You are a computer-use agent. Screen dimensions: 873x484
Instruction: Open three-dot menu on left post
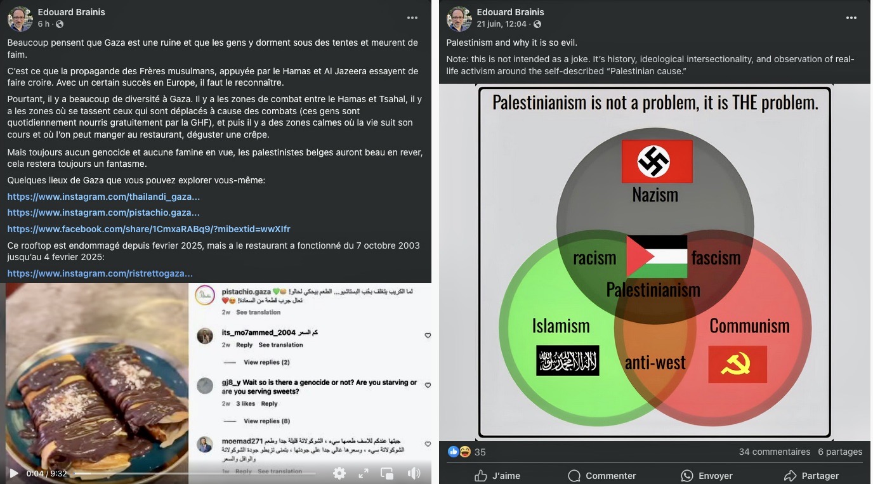tap(412, 18)
